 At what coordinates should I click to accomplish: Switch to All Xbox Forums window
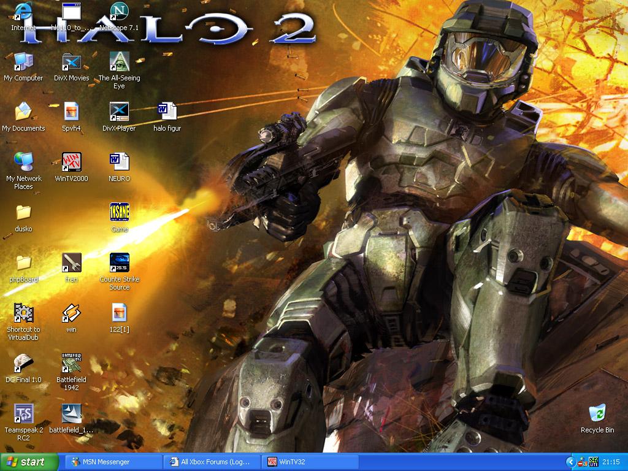[212, 462]
